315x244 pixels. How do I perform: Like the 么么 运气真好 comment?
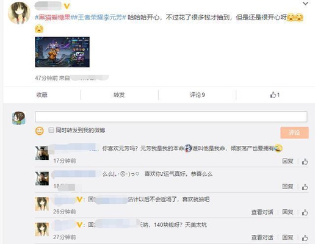pos(305,187)
